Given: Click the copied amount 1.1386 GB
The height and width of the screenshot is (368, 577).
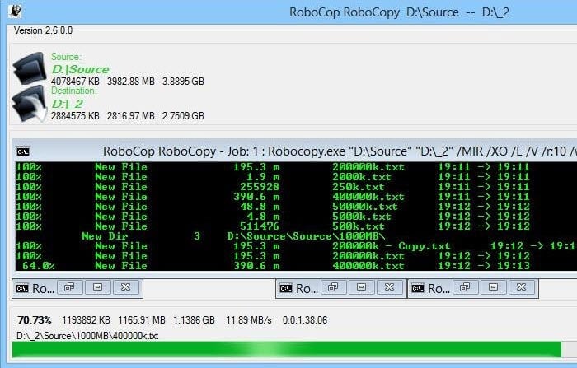Looking at the screenshot, I should click(x=194, y=320).
